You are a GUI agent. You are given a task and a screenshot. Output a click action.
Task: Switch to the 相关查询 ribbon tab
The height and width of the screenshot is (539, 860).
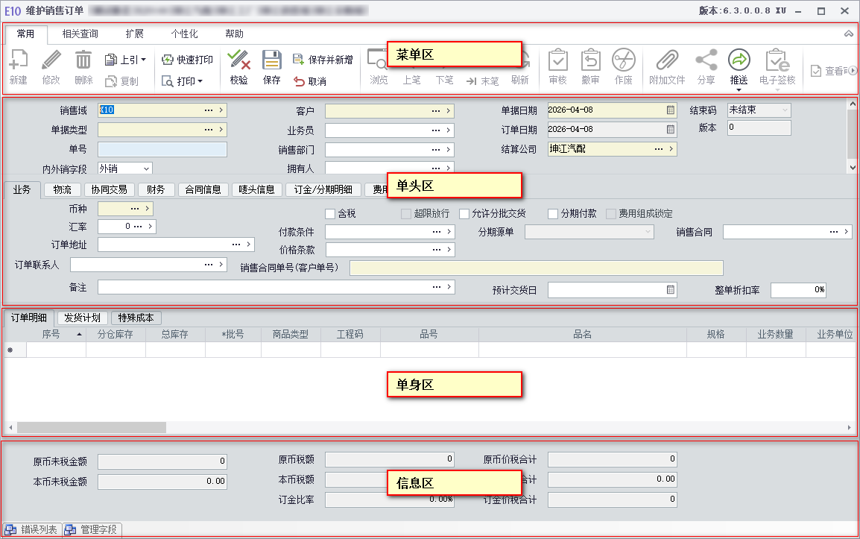[80, 34]
